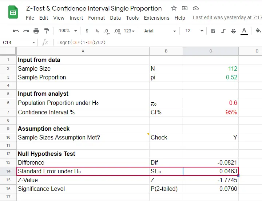Open the Extensions menu
Viewport: 262px width, 201px height.
tap(156, 18)
